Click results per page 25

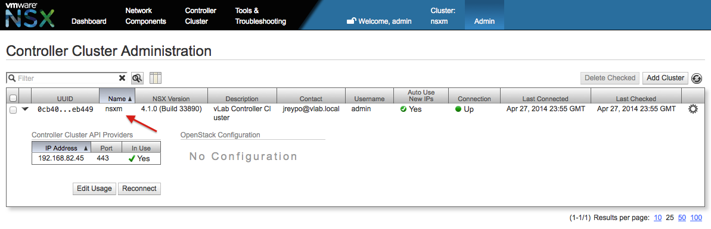[669, 218]
